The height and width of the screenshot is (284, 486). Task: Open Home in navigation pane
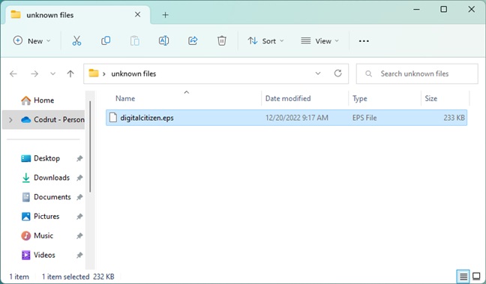37,100
